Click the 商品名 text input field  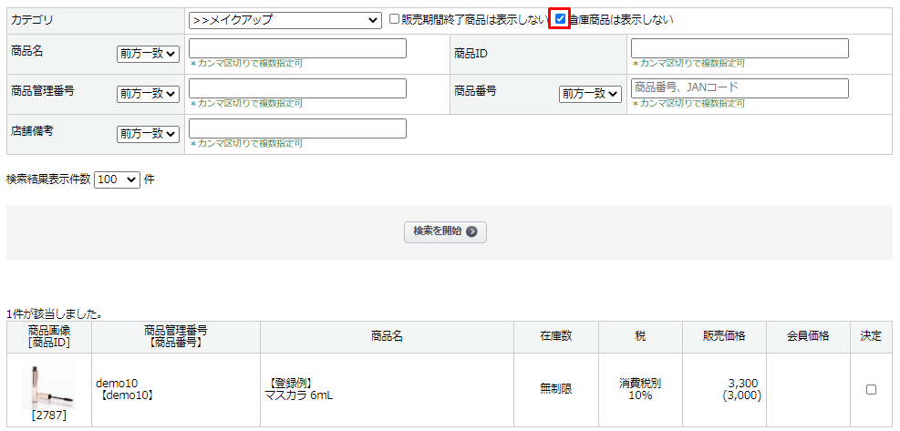click(x=297, y=48)
